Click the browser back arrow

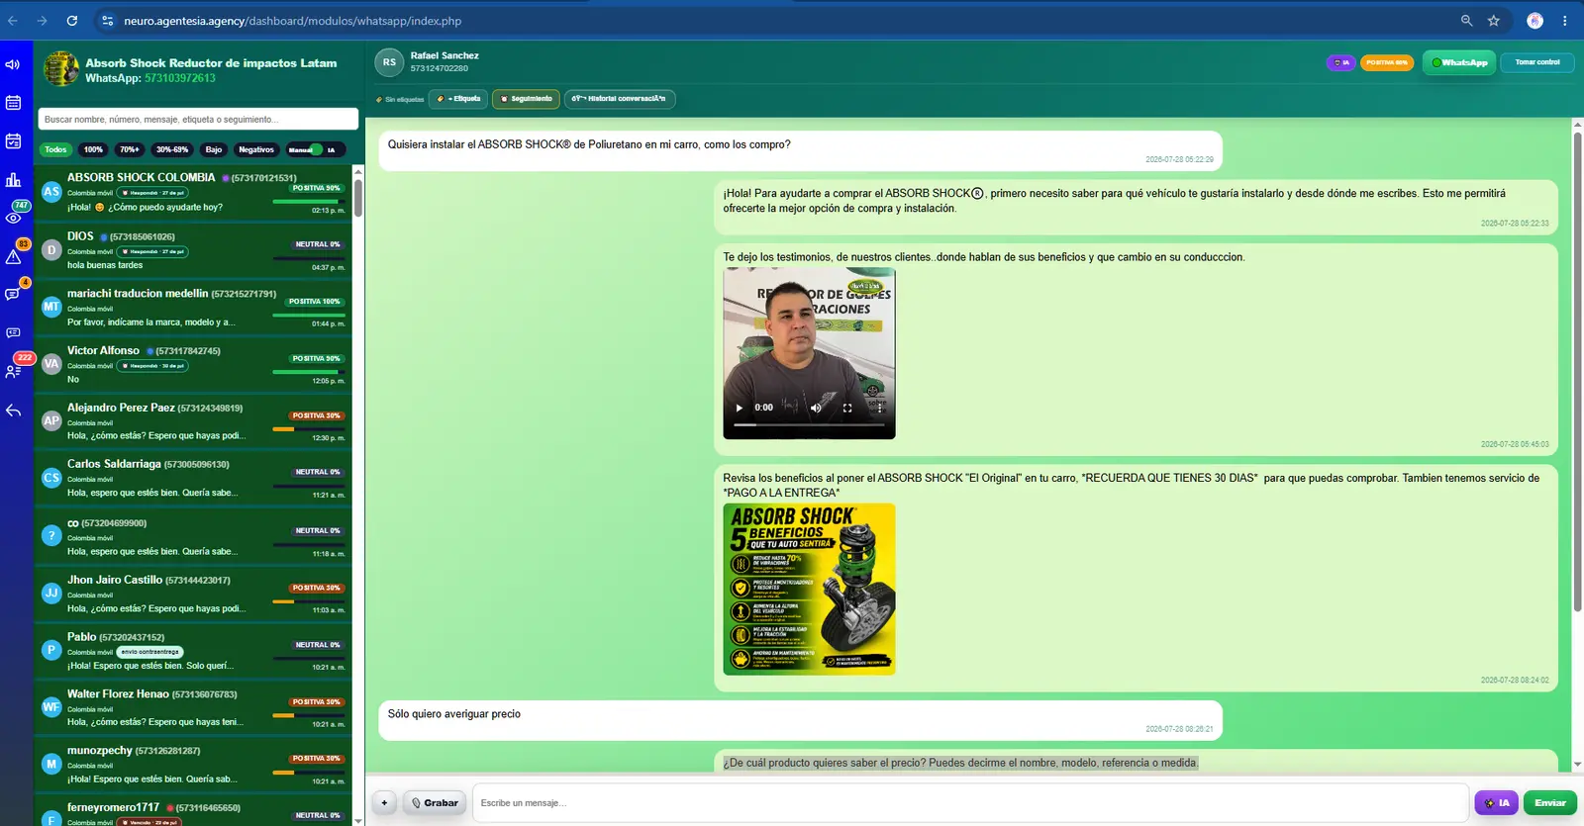point(13,21)
